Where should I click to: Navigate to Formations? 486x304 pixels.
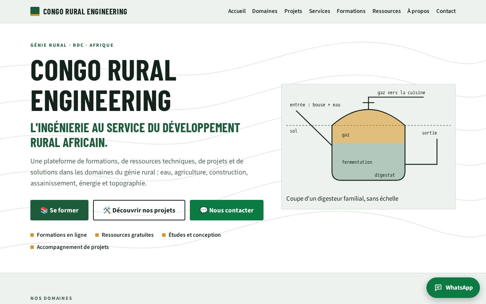(351, 11)
